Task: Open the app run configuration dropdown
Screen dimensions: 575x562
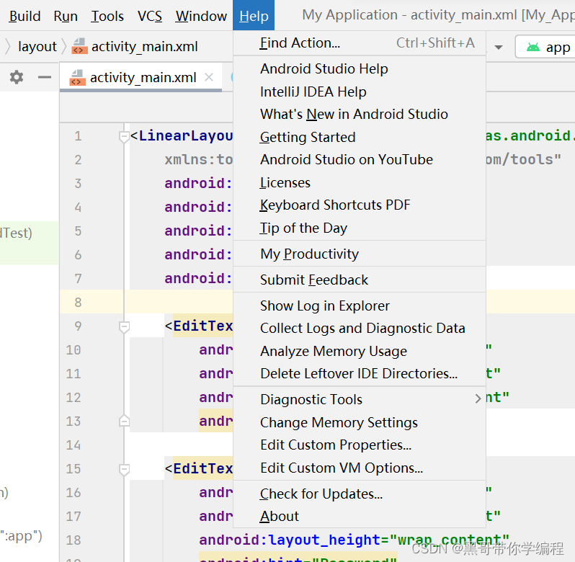Action: pos(545,47)
